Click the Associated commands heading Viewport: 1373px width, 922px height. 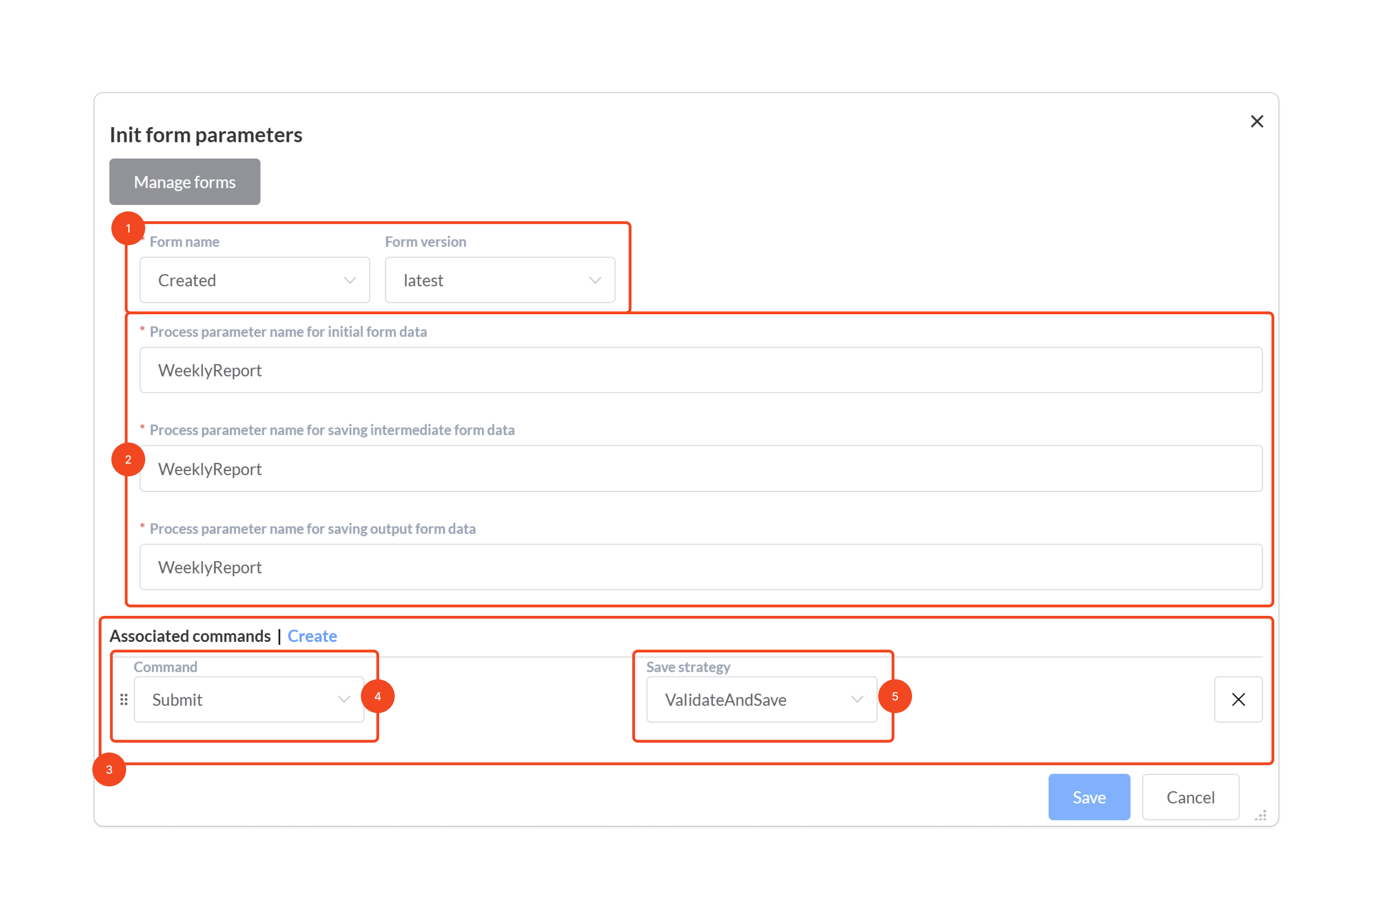[190, 636]
